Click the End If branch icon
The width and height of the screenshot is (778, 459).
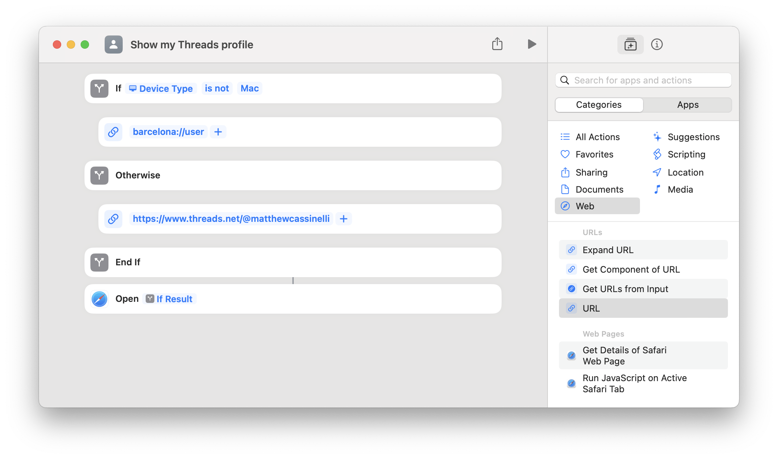click(99, 262)
